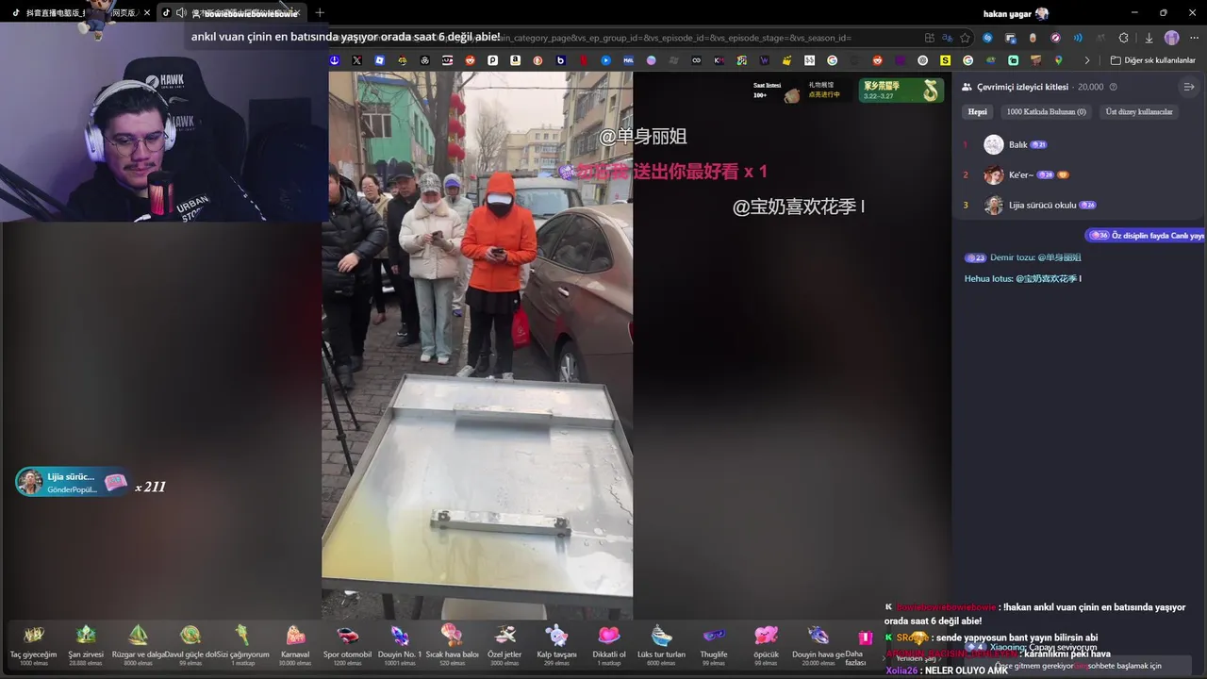Open the purple W bookmark

[x=764, y=60]
